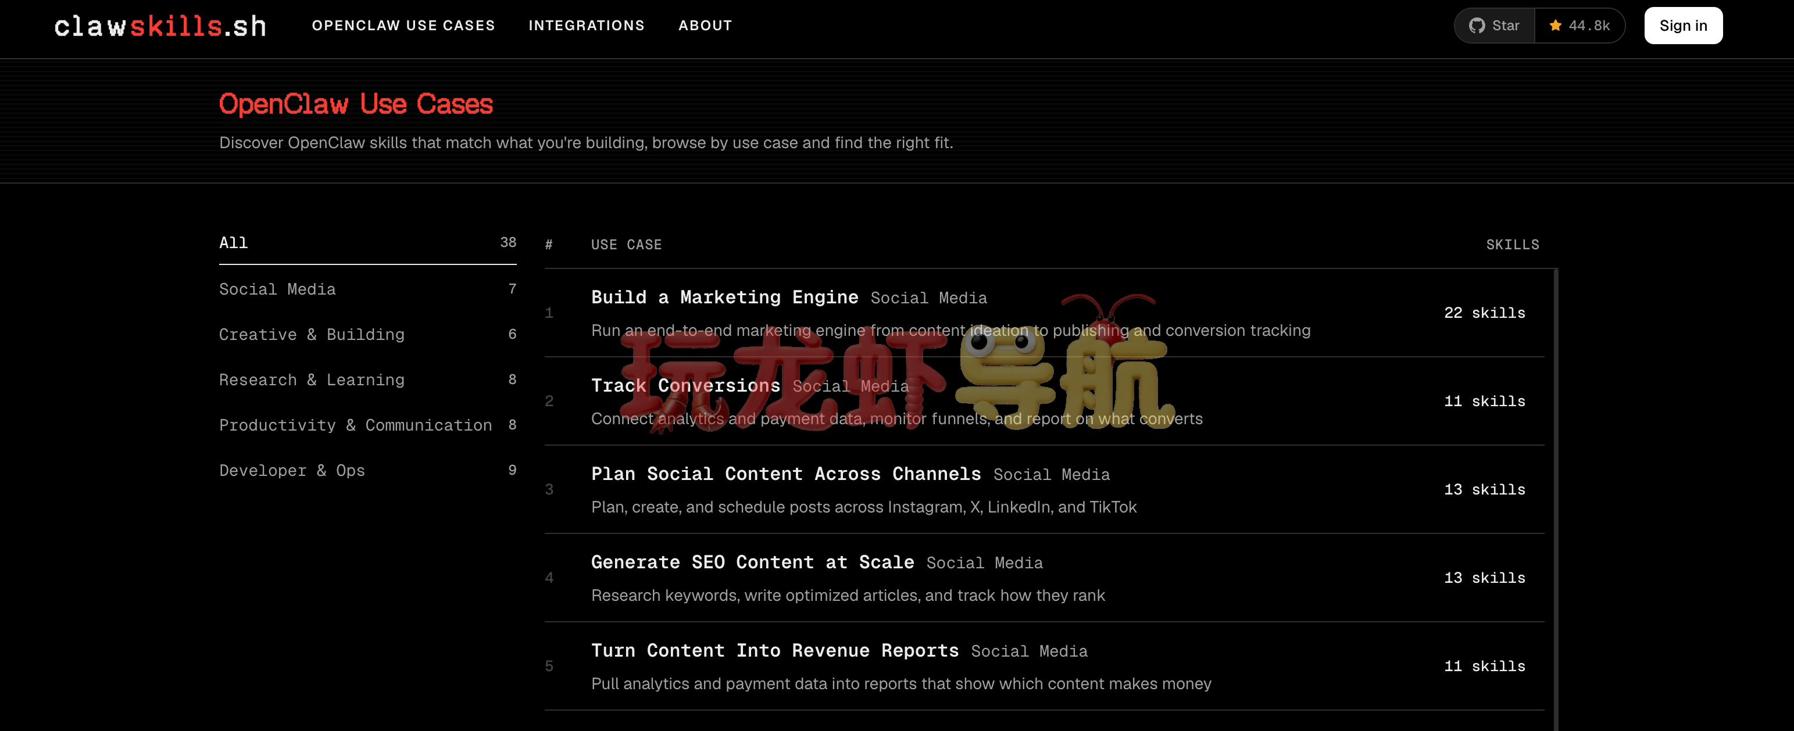Filter by Productivity & Communication category
1794x731 pixels.
click(368, 425)
